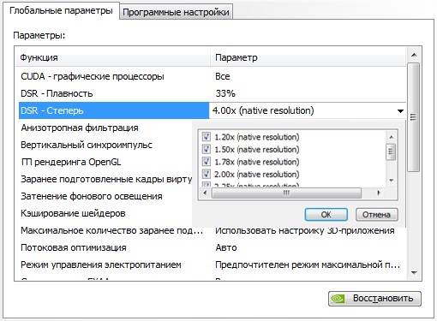This screenshot has height=321, width=437.
Task: Click the Предпочтителен режим максимальной п… value
Action: pos(308,265)
